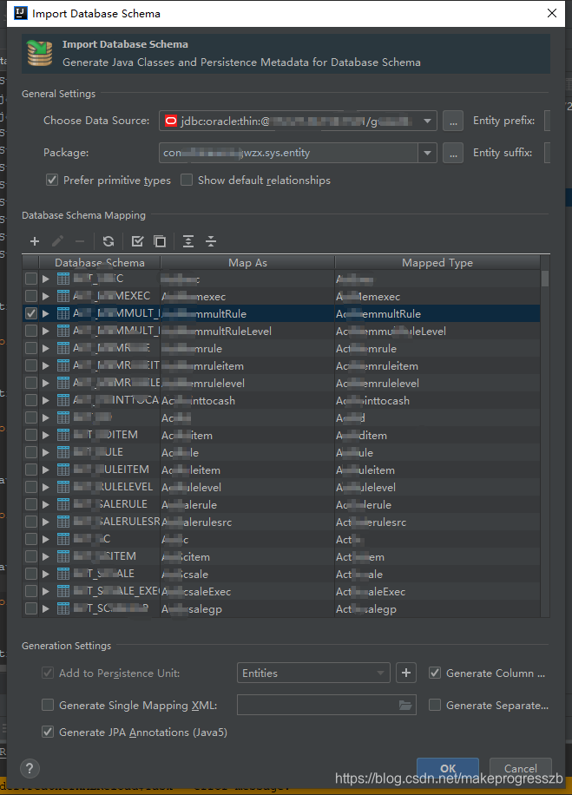This screenshot has width=572, height=795.
Task: Click the folder browse icon for mapping XML
Action: 404,706
